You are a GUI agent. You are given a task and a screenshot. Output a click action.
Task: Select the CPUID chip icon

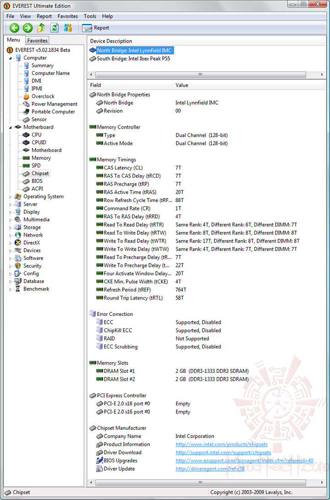27,142
